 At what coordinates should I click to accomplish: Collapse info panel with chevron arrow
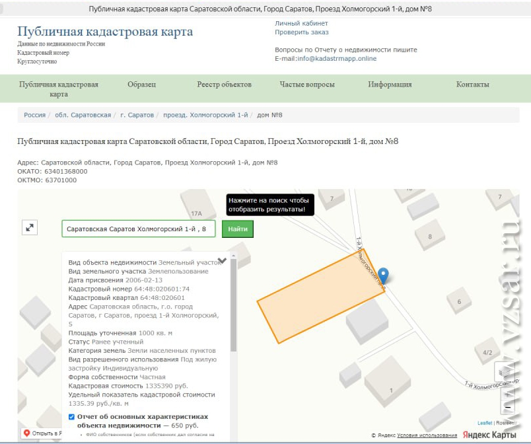tap(222, 261)
